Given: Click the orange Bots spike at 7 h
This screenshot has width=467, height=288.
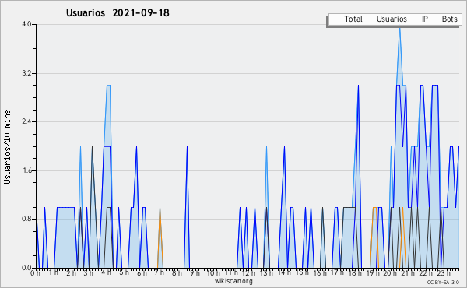Looking at the screenshot, I should (160, 209).
